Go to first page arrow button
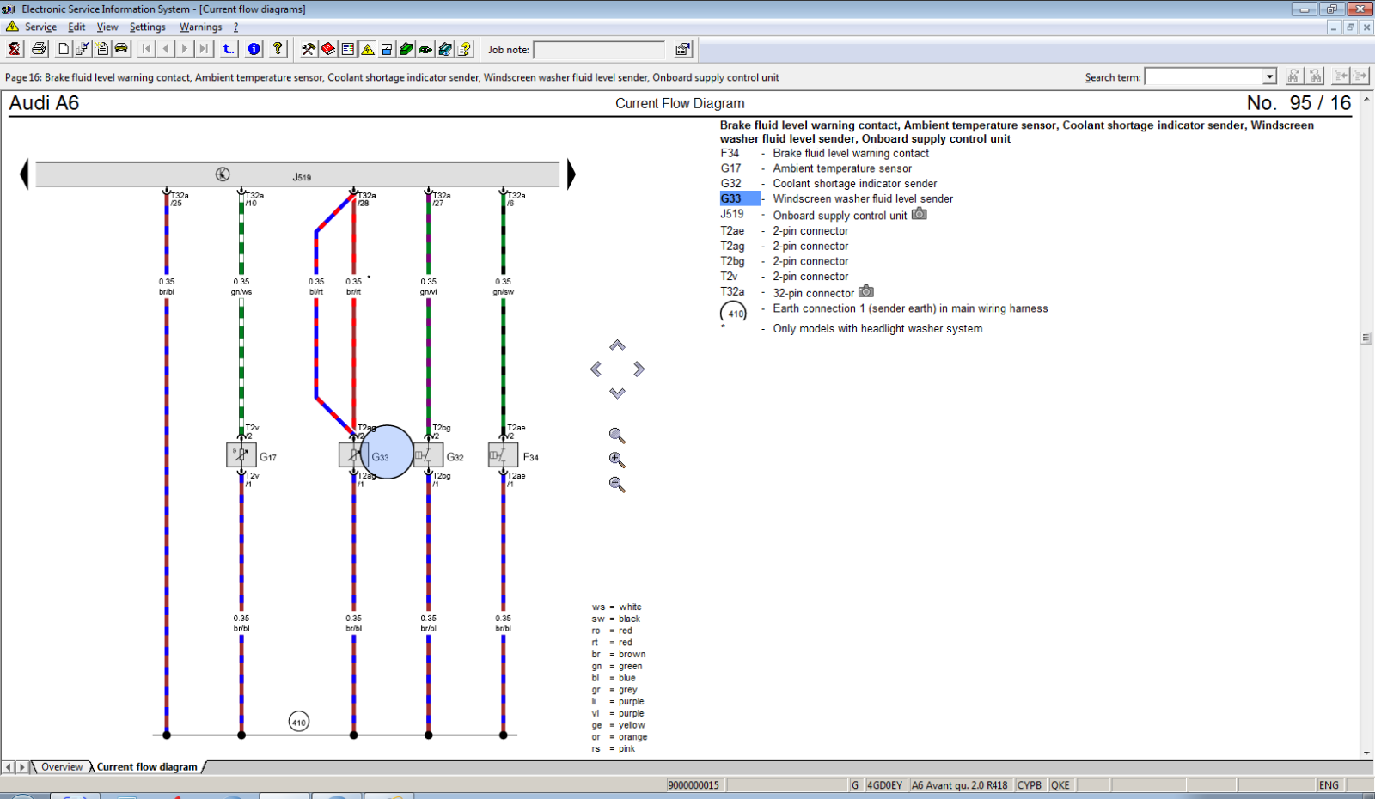This screenshot has width=1375, height=799. tap(146, 49)
